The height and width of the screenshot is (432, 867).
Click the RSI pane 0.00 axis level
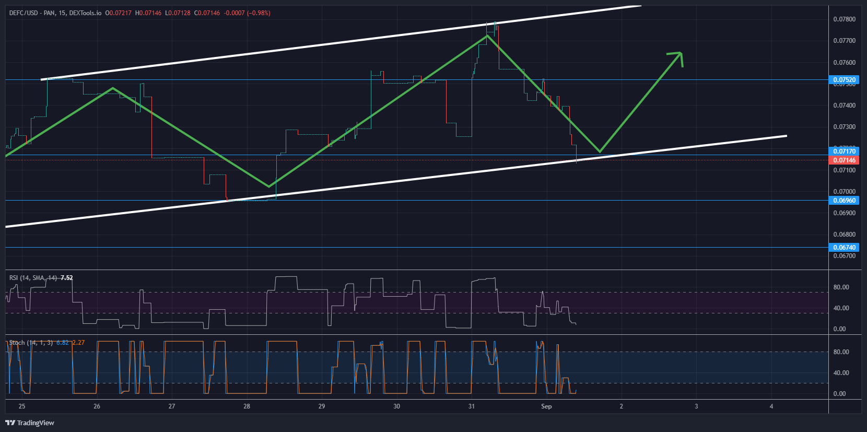point(839,329)
